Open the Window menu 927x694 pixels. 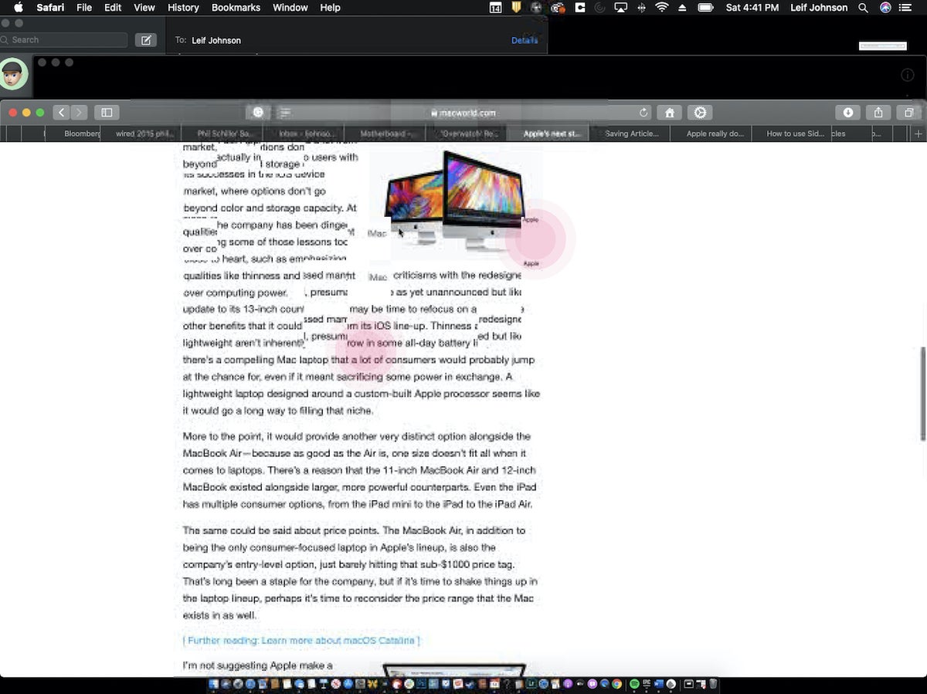pyautogui.click(x=291, y=8)
